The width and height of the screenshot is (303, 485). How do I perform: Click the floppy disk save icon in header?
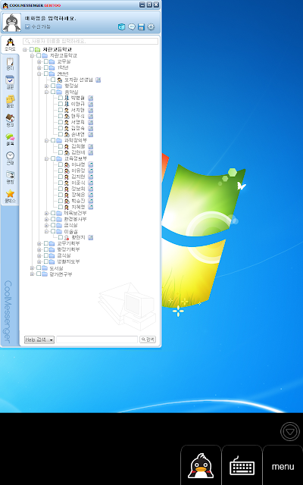(x=142, y=27)
